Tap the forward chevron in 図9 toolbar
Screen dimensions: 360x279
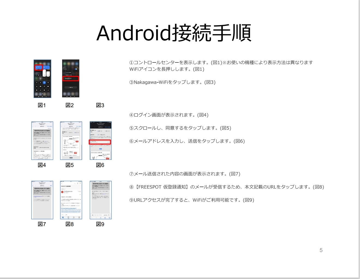(x=96, y=217)
